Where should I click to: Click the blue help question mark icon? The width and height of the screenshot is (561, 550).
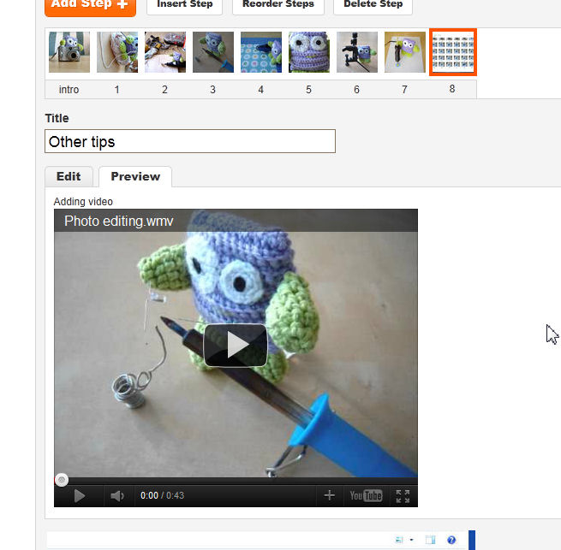pos(451,540)
